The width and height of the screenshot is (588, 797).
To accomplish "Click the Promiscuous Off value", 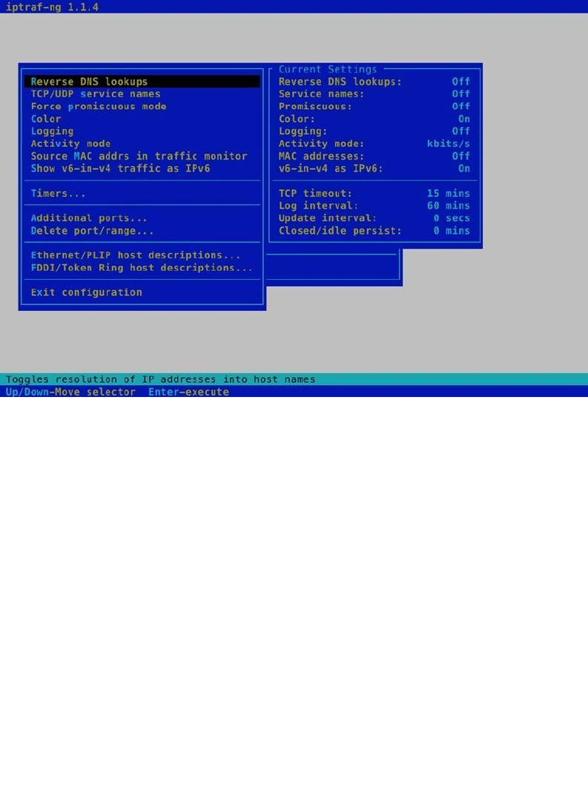I will pos(460,106).
